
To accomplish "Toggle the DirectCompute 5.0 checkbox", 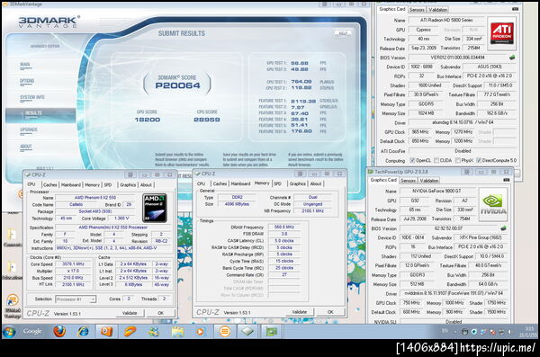I will coord(479,160).
